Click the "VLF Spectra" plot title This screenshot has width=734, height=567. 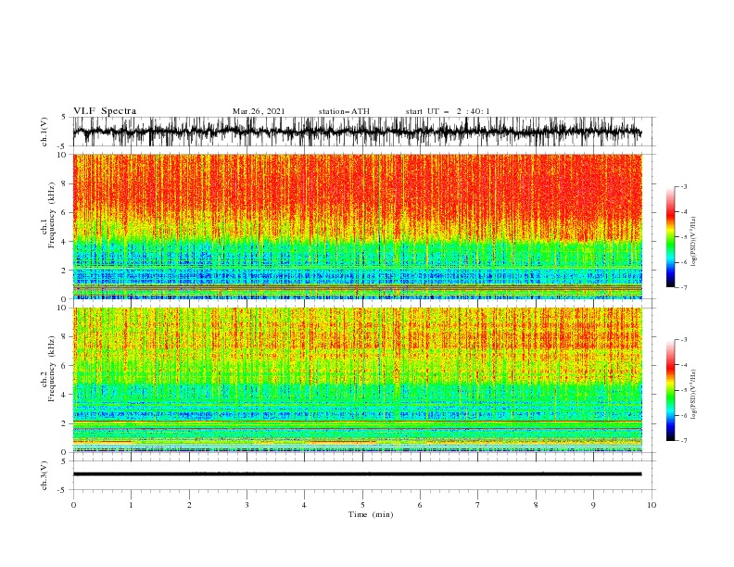[105, 111]
